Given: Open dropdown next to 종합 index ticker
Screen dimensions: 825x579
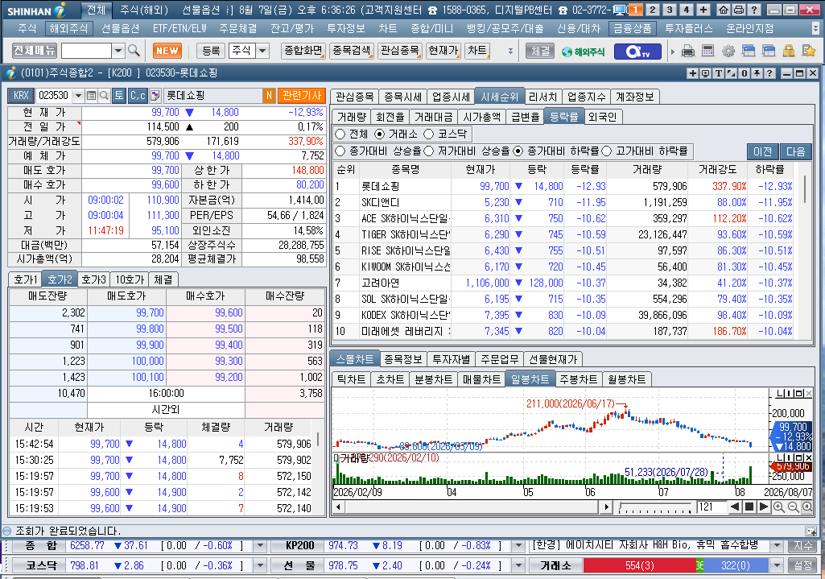Looking at the screenshot, I should tap(259, 546).
